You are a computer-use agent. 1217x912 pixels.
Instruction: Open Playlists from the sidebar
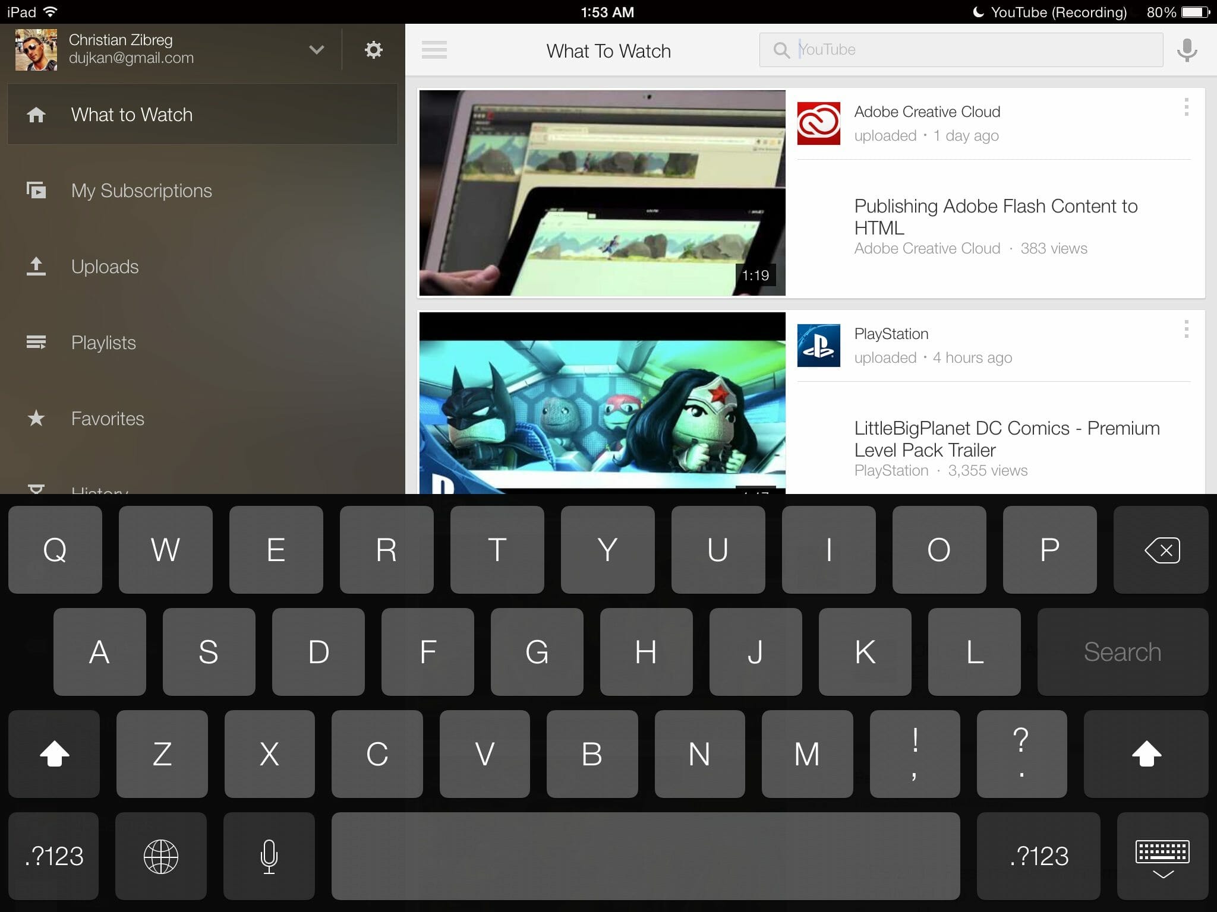103,343
